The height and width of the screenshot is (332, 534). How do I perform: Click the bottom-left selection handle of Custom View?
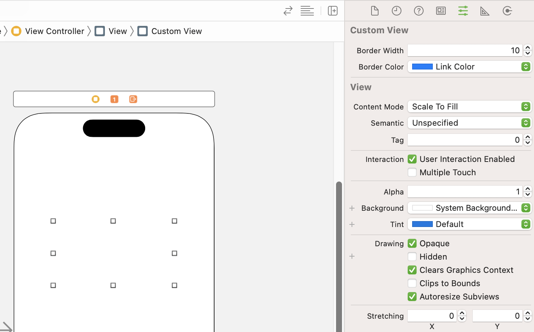53,285
